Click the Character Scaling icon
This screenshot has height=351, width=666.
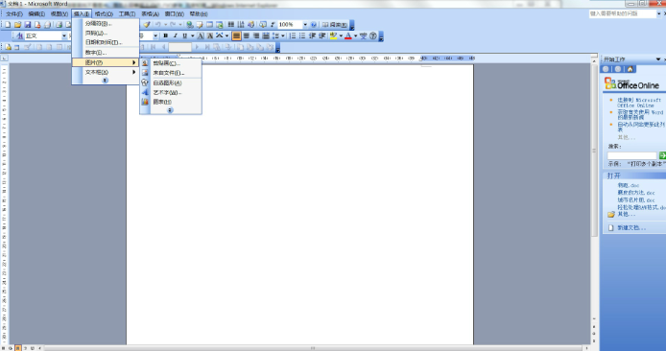click(x=220, y=35)
